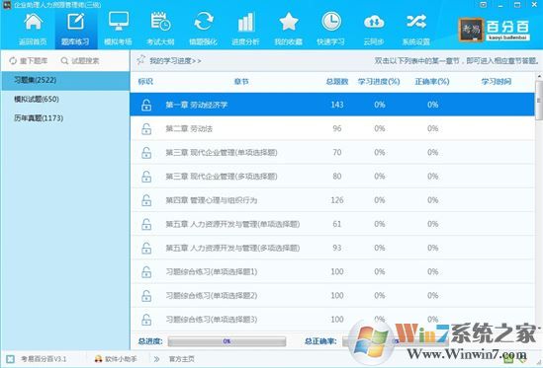Click the app icon in title bar
Viewport: 543px width, 368px height.
[7, 5]
